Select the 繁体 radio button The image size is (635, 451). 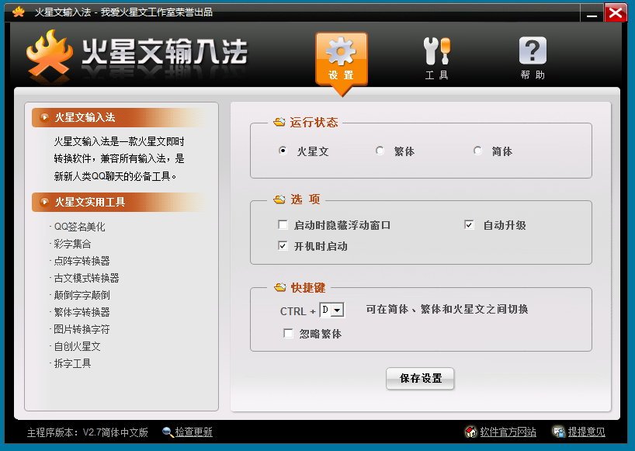[380, 151]
